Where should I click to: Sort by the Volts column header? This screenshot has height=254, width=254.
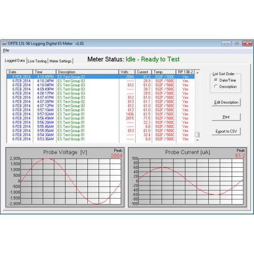(x=127, y=72)
